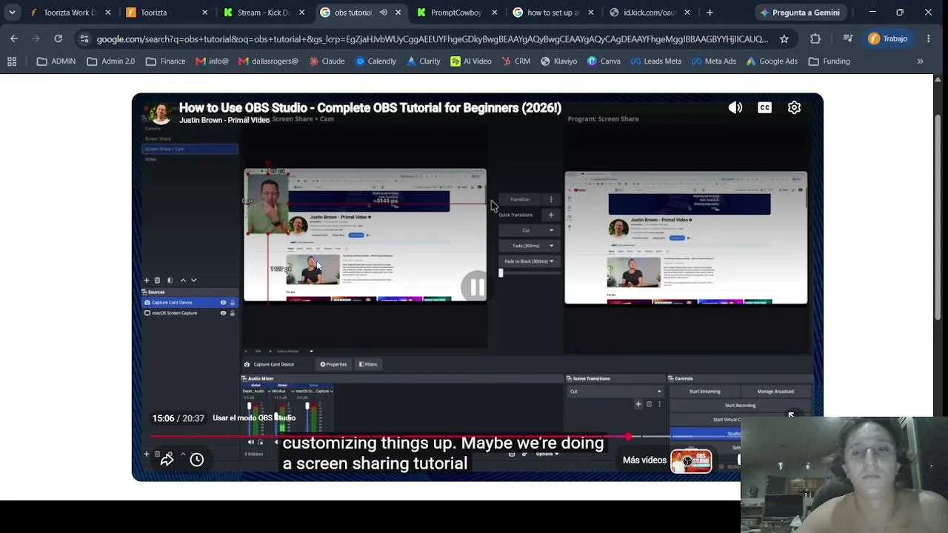Open a new tab with the plus button
The width and height of the screenshot is (948, 533).
tap(710, 13)
